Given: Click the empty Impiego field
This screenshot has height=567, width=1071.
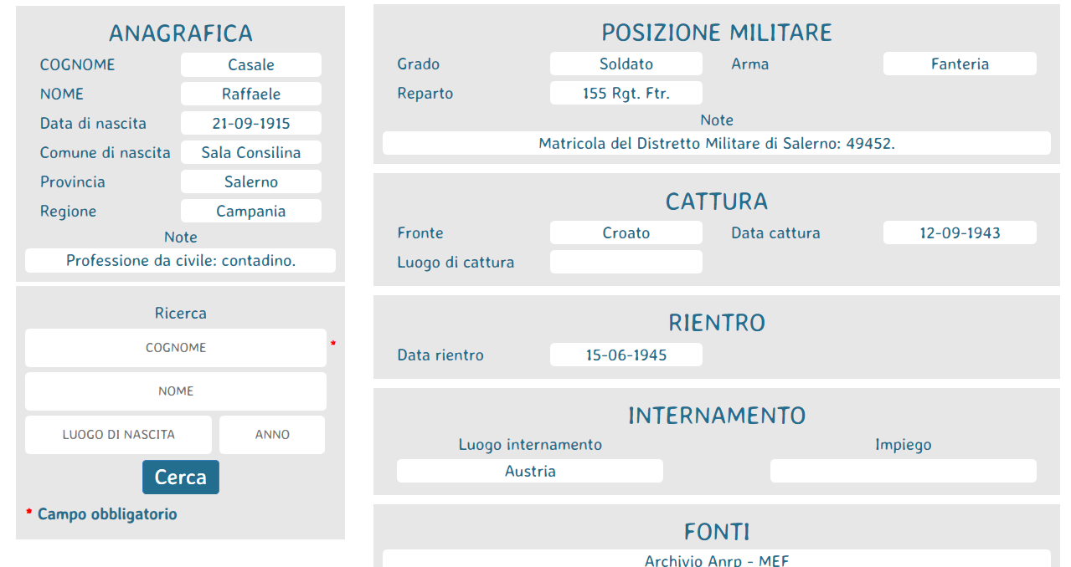Looking at the screenshot, I should [x=904, y=471].
